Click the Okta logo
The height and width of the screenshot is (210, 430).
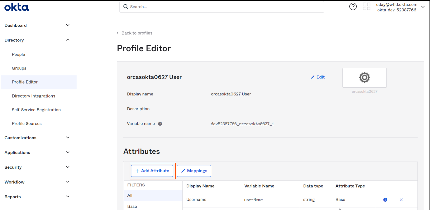(17, 7)
